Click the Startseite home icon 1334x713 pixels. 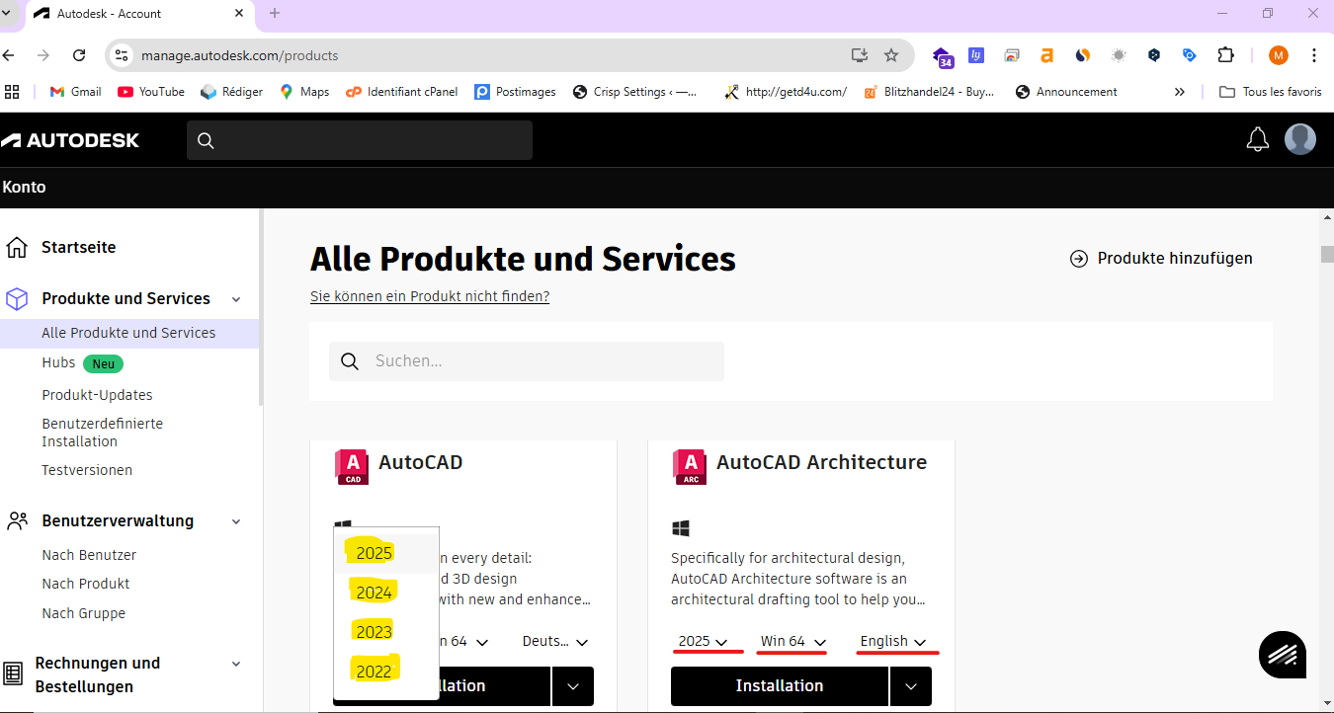tap(17, 247)
